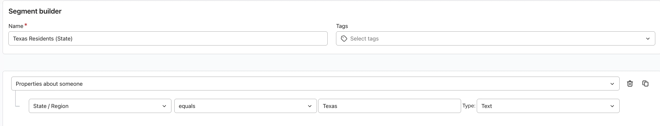Image resolution: width=660 pixels, height=126 pixels.
Task: Open the Type dropdown showing Text
Action: (x=548, y=106)
